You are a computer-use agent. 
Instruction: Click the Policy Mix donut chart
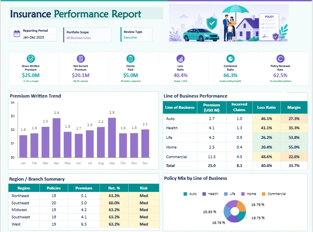pos(235,211)
